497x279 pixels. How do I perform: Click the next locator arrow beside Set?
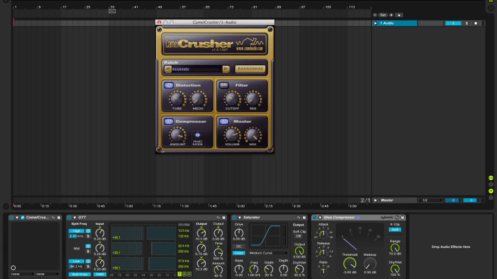click(392, 15)
